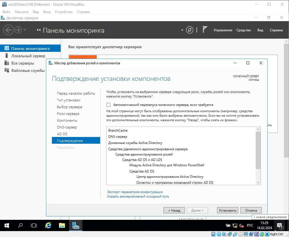Open the Средства menu
The width and height of the screenshot is (289, 237).
click(x=244, y=30)
